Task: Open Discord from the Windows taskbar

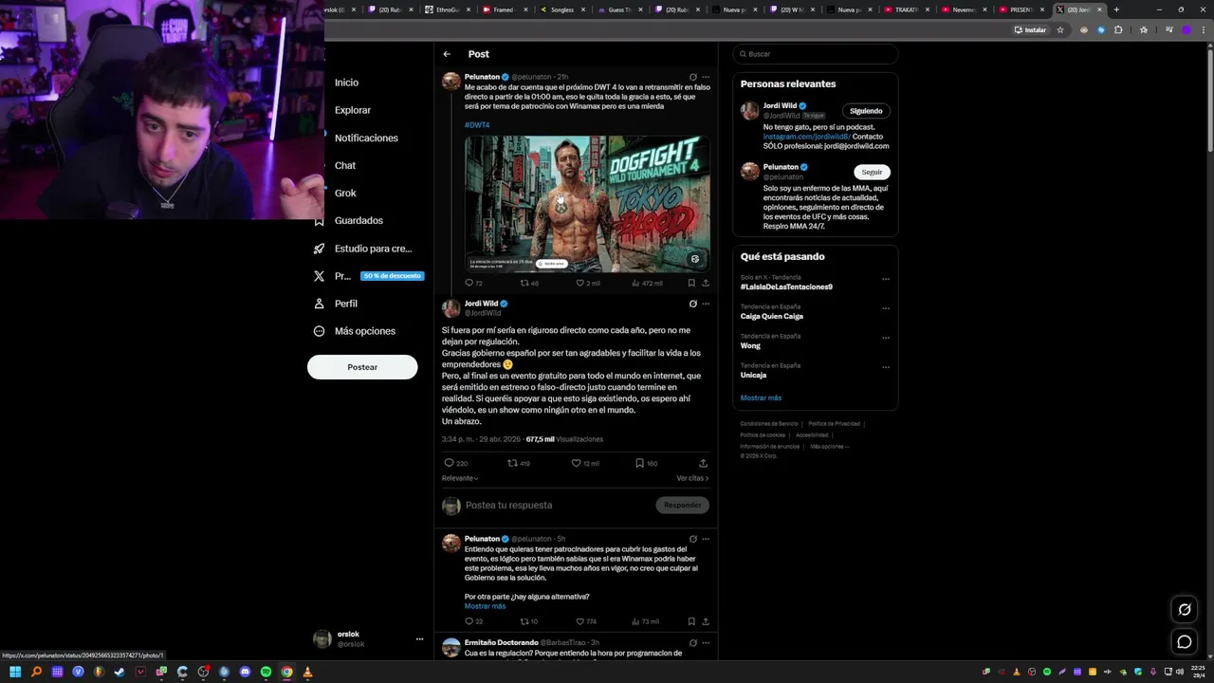Action: pyautogui.click(x=245, y=672)
